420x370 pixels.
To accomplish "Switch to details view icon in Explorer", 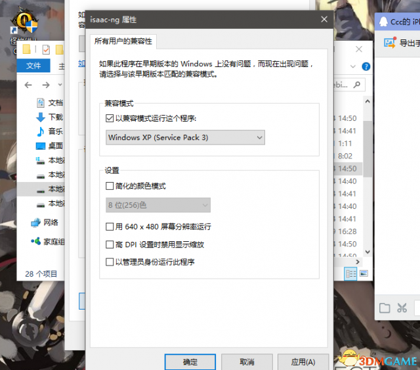I will 351,273.
